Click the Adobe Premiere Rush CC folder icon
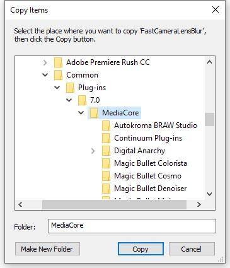The image size is (230, 268). click(58, 62)
